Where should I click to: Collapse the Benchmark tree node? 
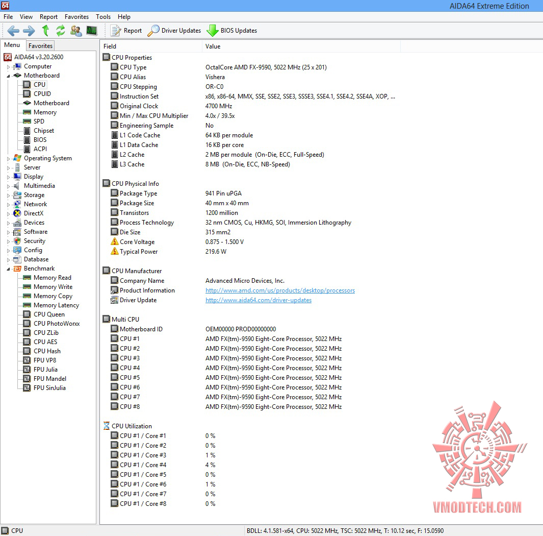[8, 269]
